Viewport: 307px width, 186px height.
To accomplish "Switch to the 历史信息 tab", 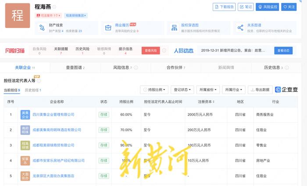I will click(x=276, y=67).
